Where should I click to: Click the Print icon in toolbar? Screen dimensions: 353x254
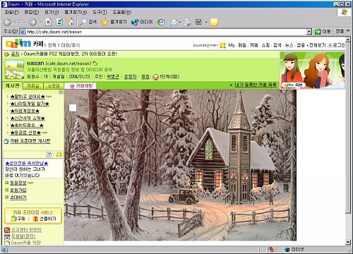click(x=188, y=22)
